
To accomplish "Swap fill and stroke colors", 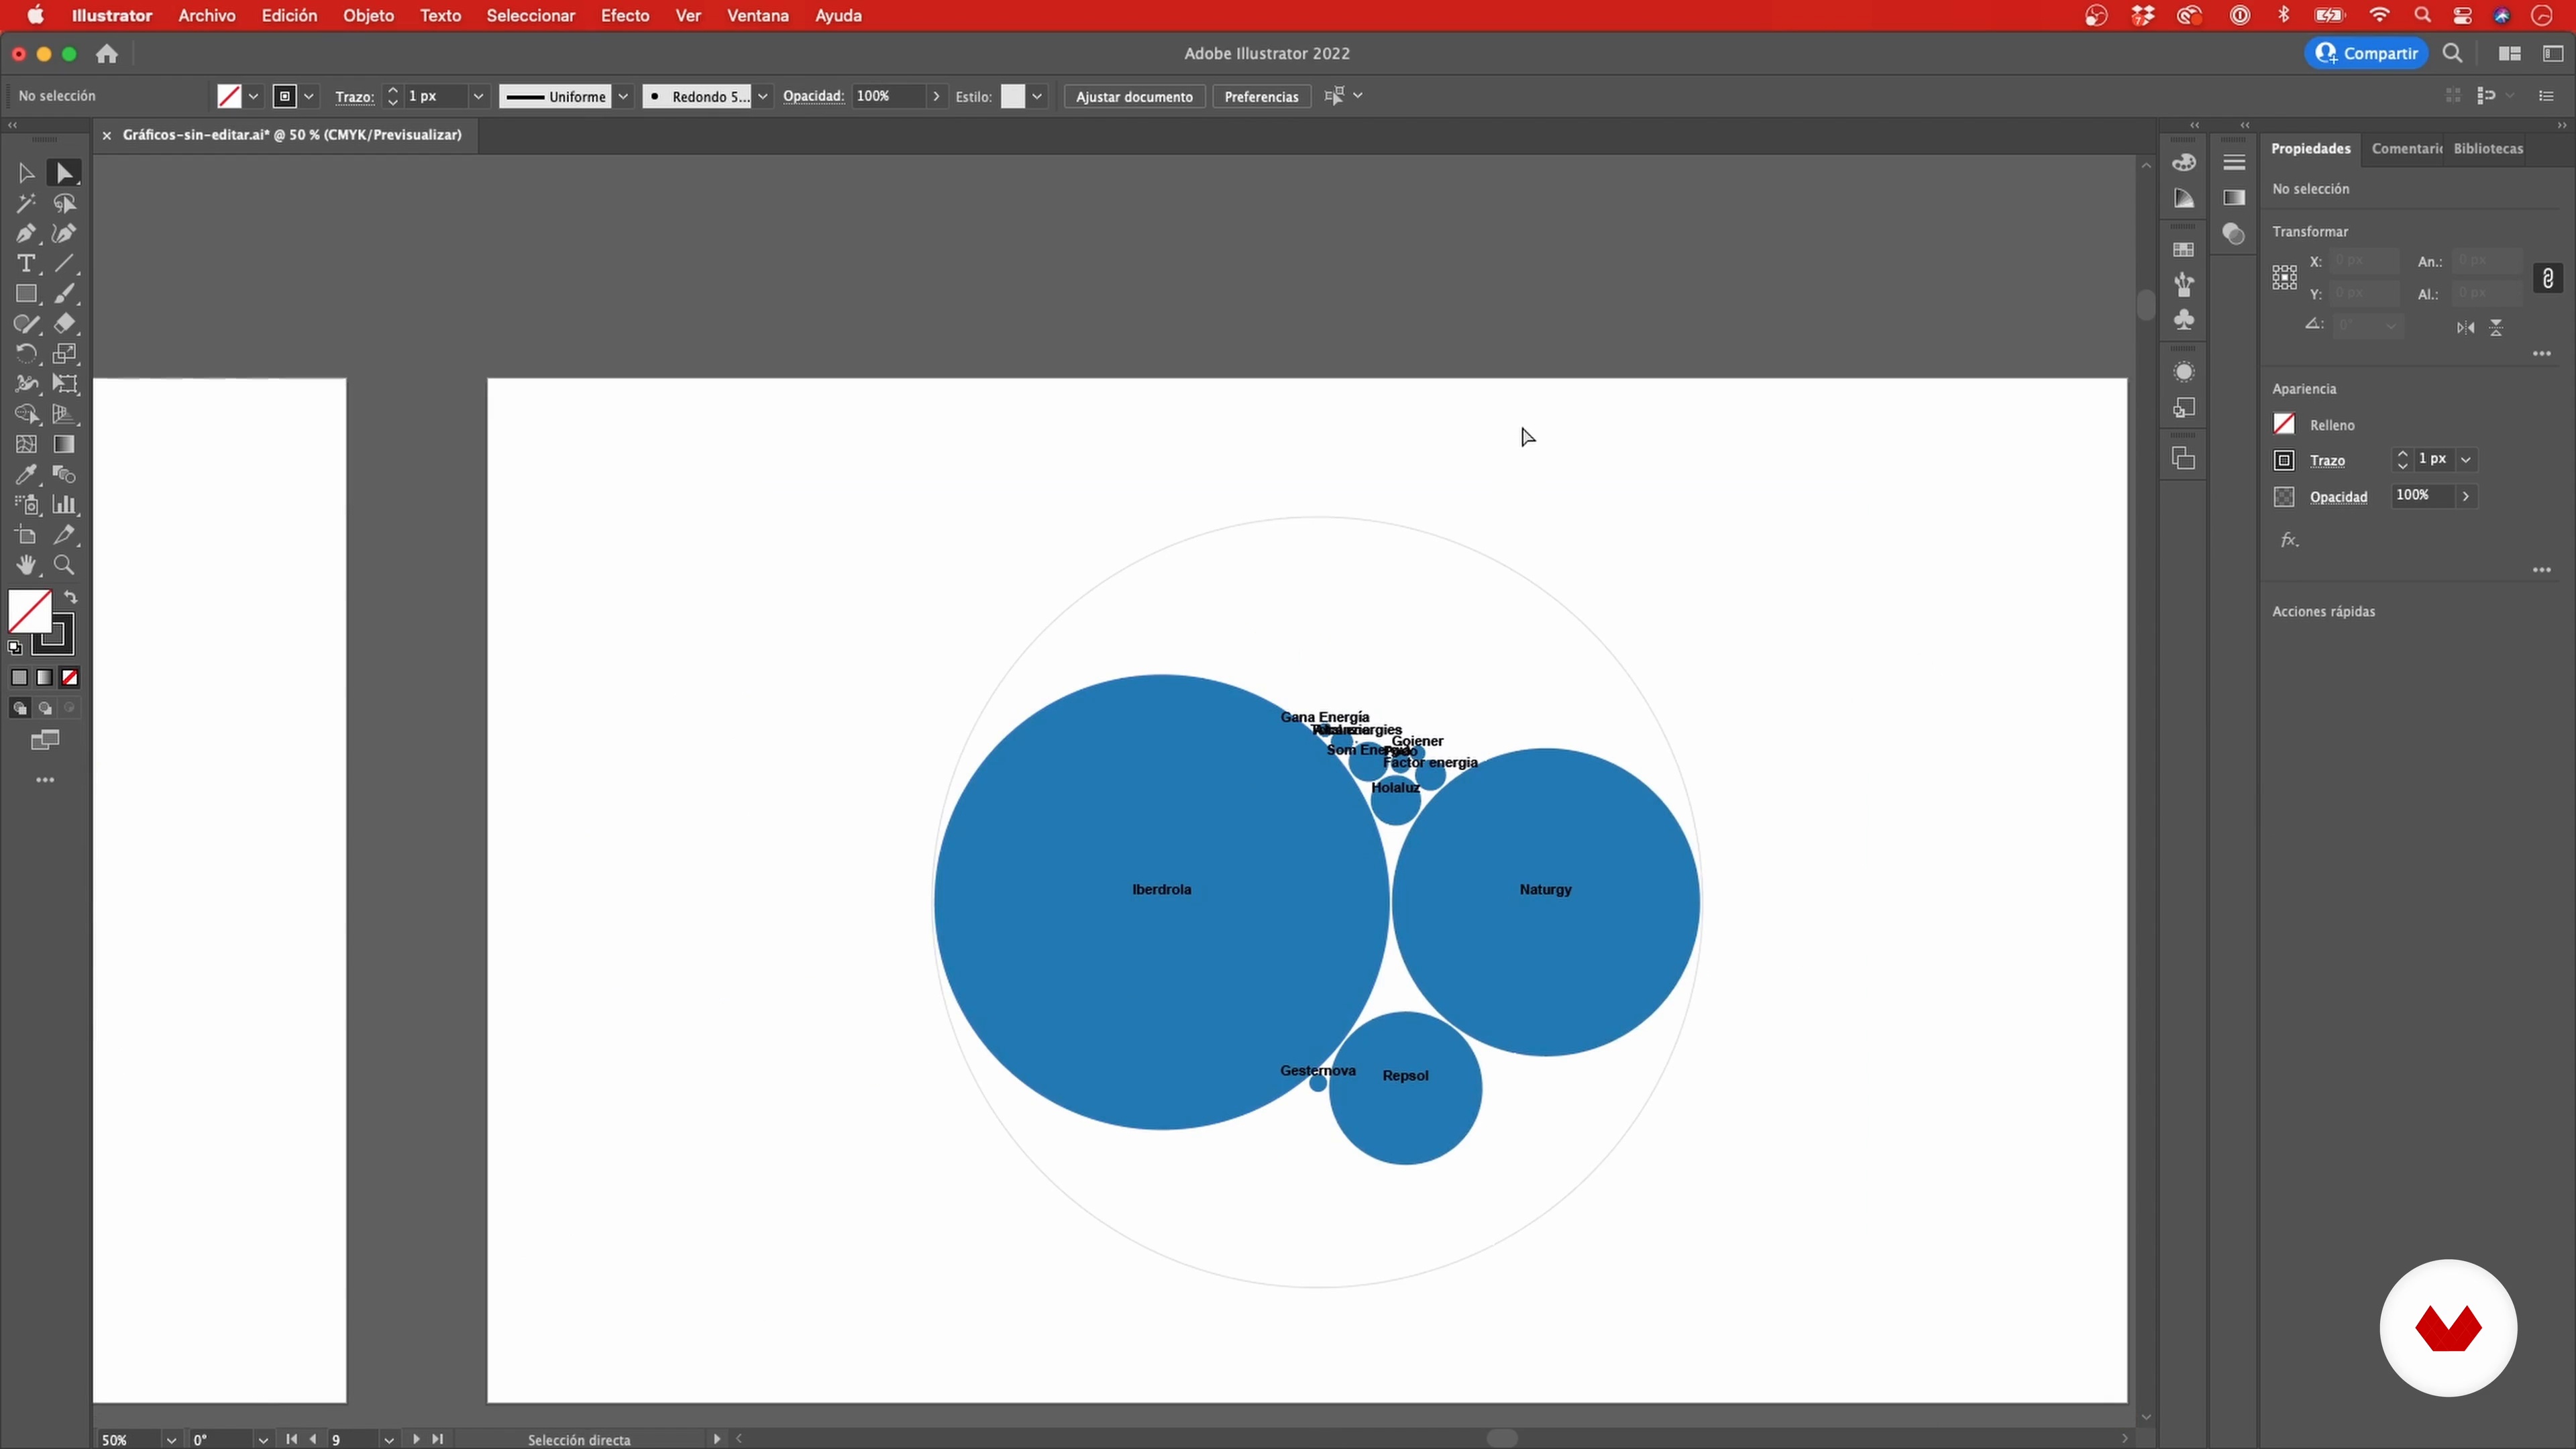I will pyautogui.click(x=70, y=597).
